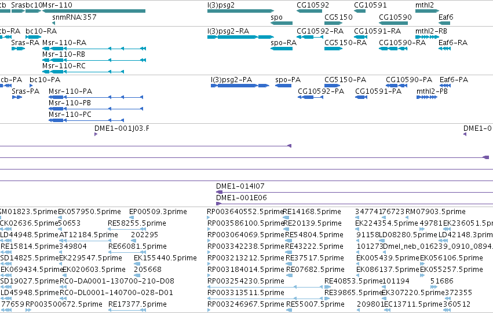The image size is (493, 313).
Task: Select the RP003313511.5prime EST
Action: click(265, 299)
